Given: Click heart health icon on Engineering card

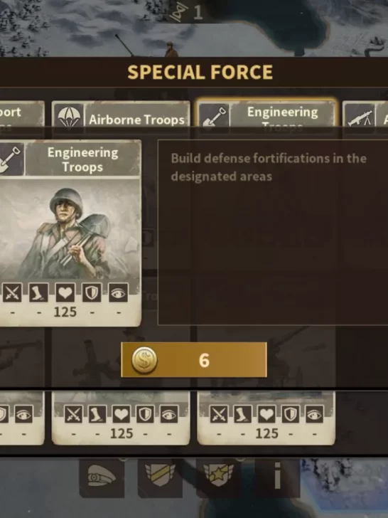Looking at the screenshot, I should [65, 292].
